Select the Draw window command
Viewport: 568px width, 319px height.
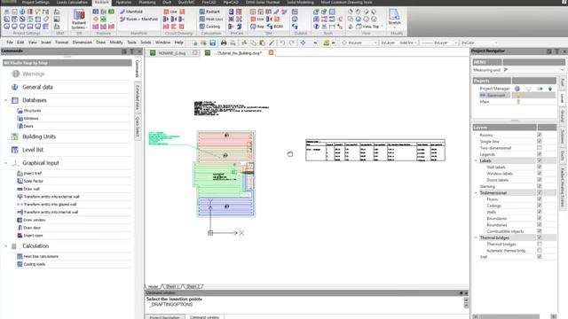34,220
